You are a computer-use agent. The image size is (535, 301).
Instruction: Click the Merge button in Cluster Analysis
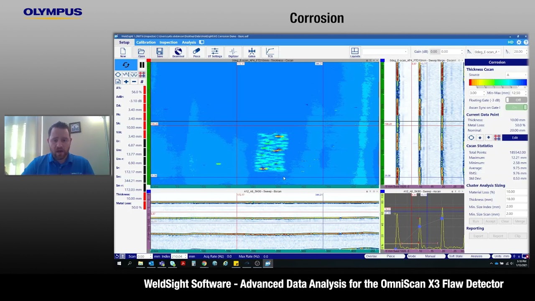520,221
